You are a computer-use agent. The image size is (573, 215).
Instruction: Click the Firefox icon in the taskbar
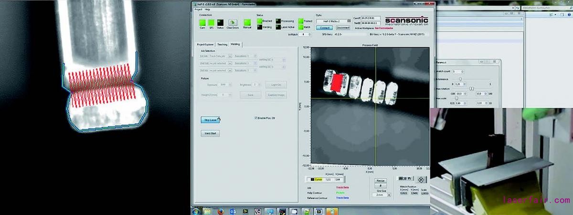(220, 210)
